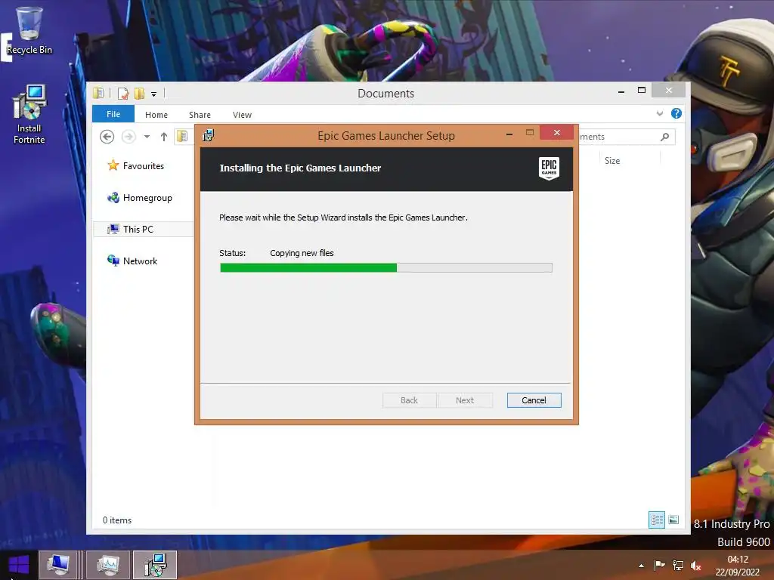774x580 pixels.
Task: Go back in Documents explorer
Action: point(107,136)
